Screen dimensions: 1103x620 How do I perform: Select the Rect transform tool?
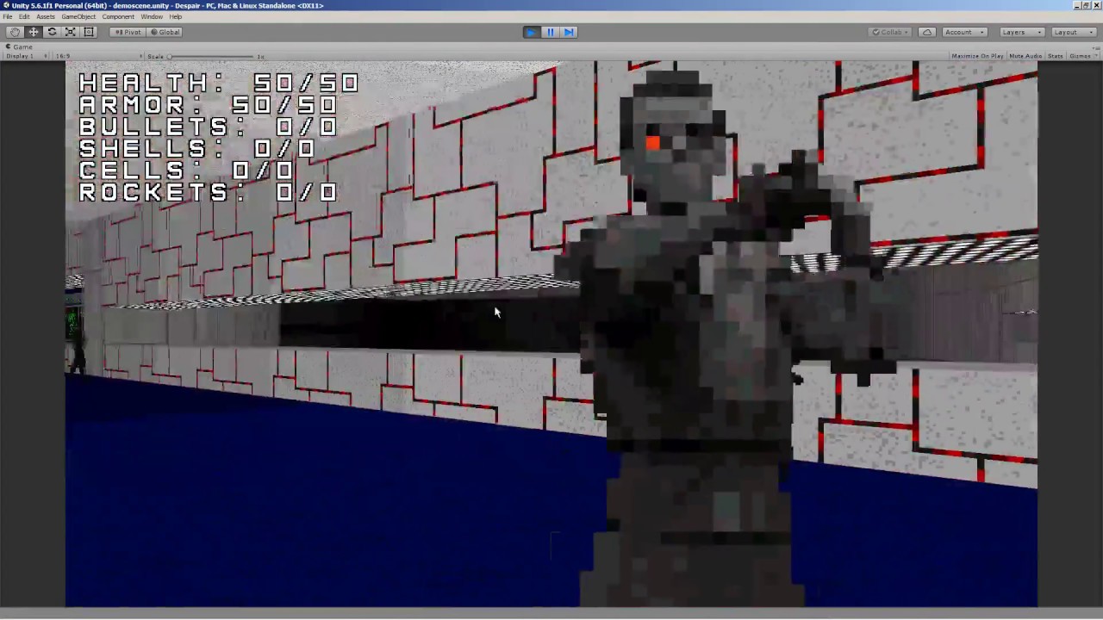[88, 32]
